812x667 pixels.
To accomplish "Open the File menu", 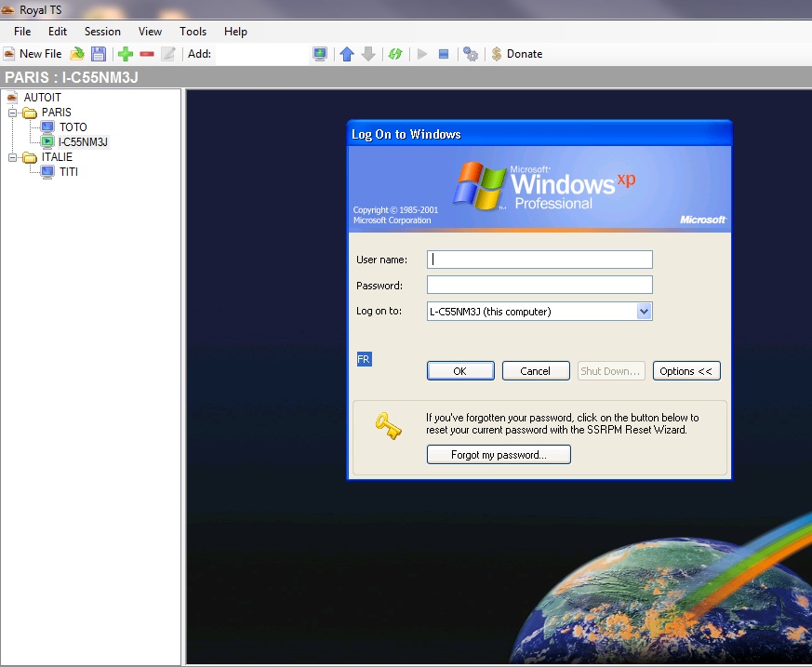I will (x=22, y=32).
